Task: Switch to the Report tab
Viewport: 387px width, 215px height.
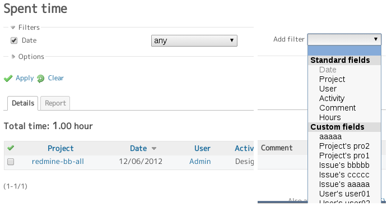Action: [55, 103]
